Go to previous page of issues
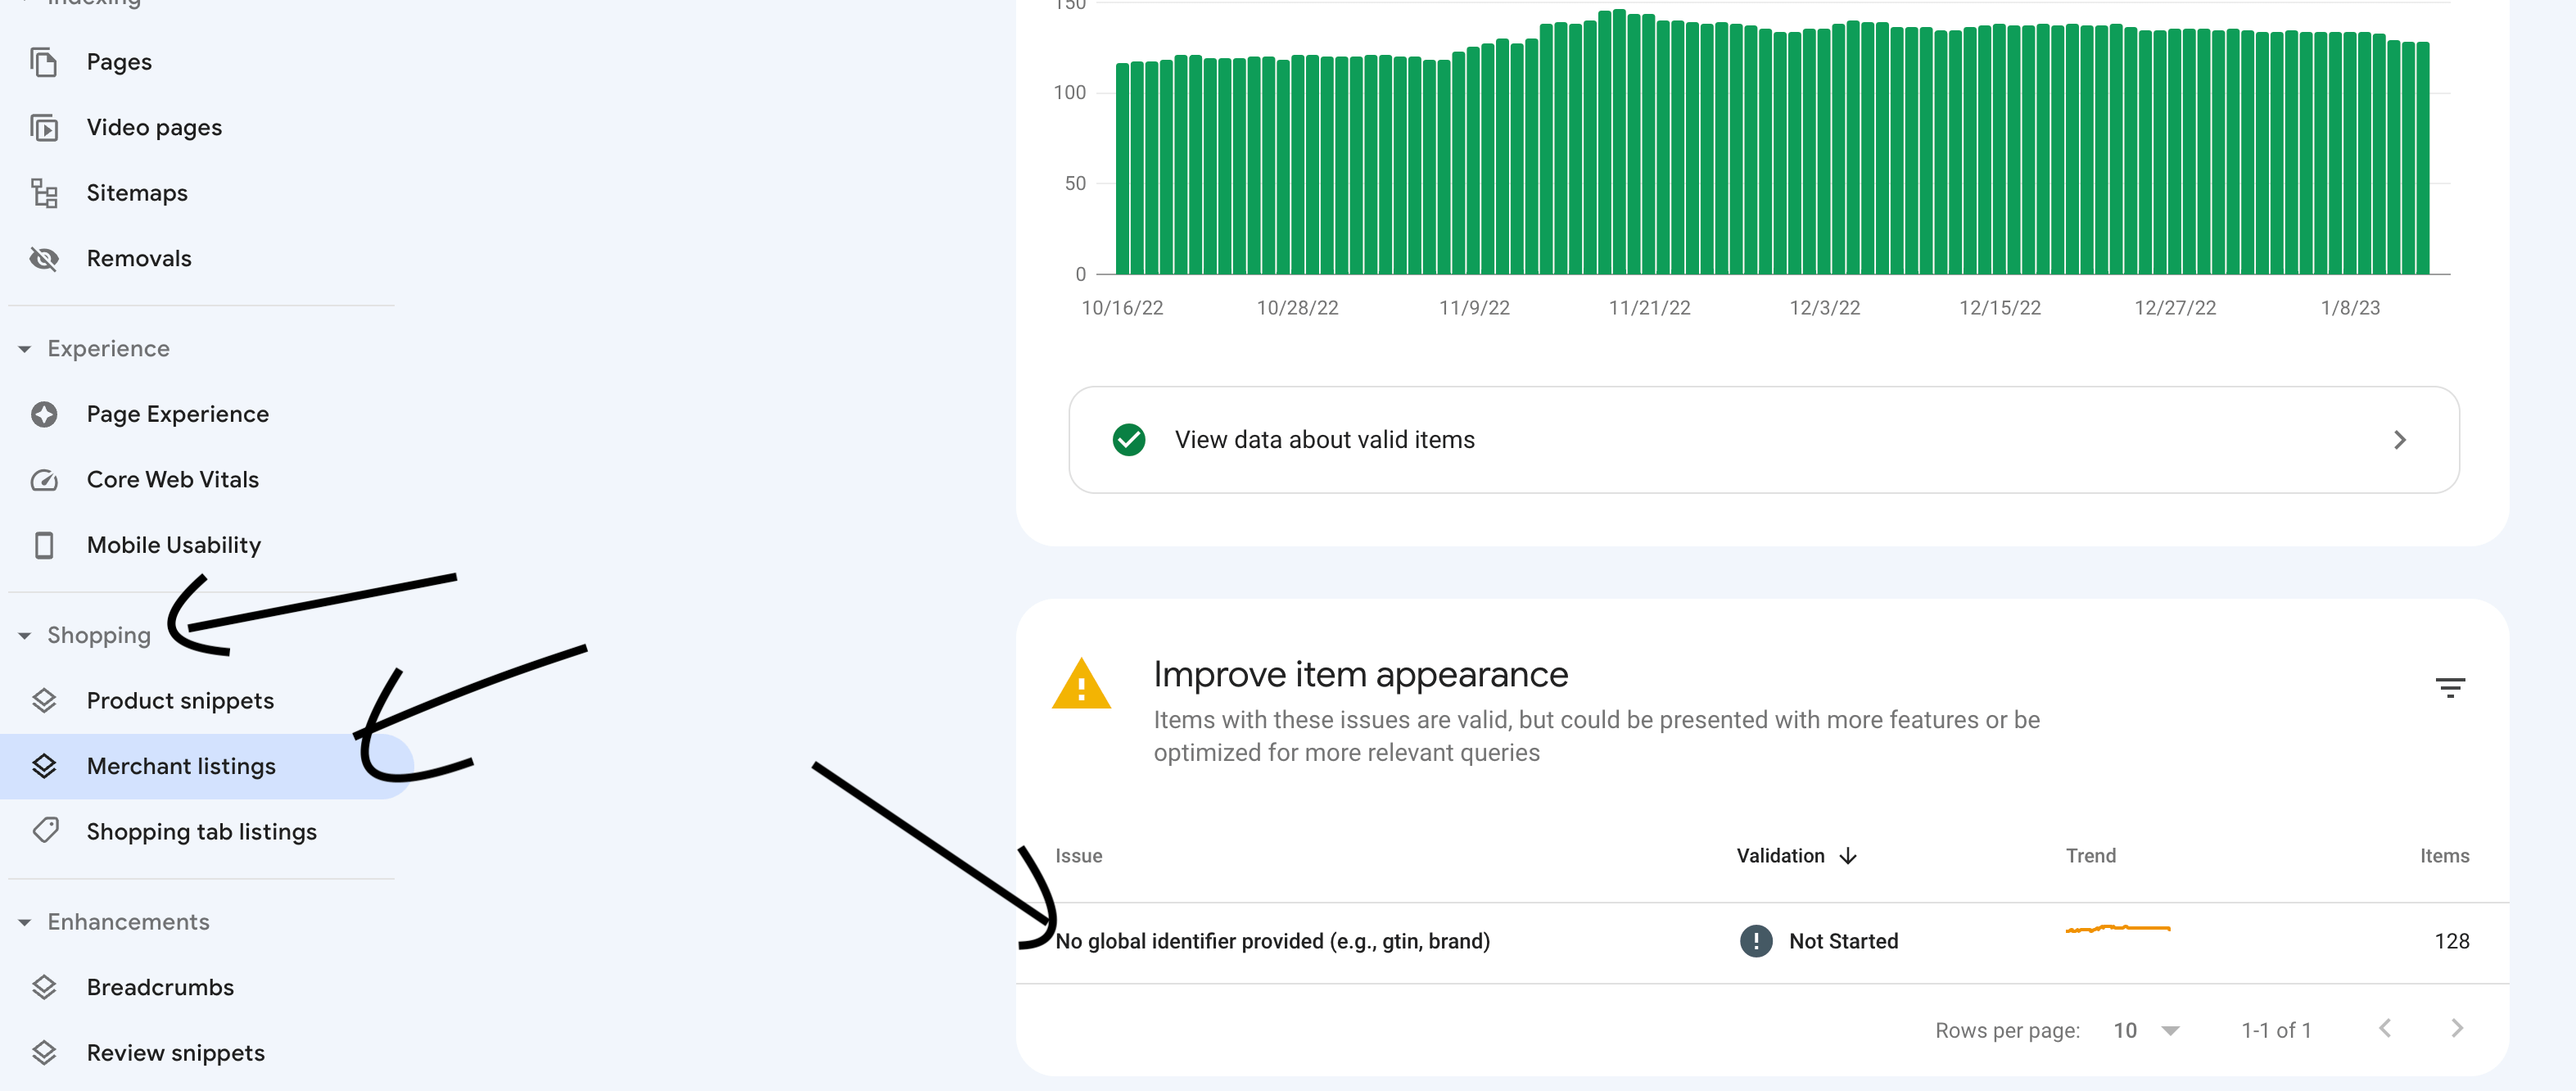Viewport: 2576px width, 1091px height. click(2385, 1029)
